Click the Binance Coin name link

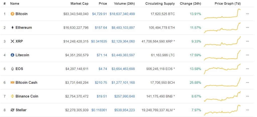(27, 96)
